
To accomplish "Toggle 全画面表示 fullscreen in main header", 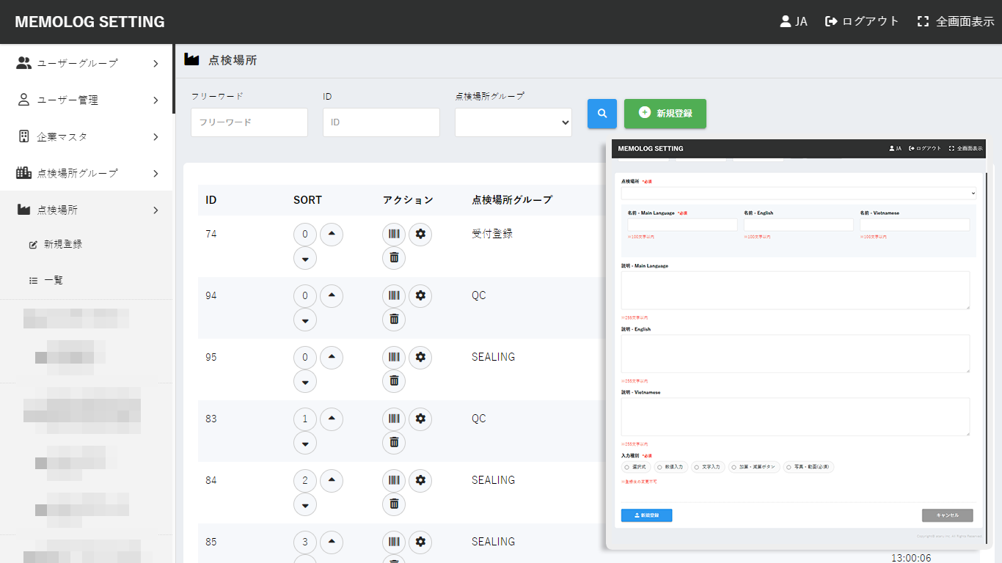I will [956, 21].
